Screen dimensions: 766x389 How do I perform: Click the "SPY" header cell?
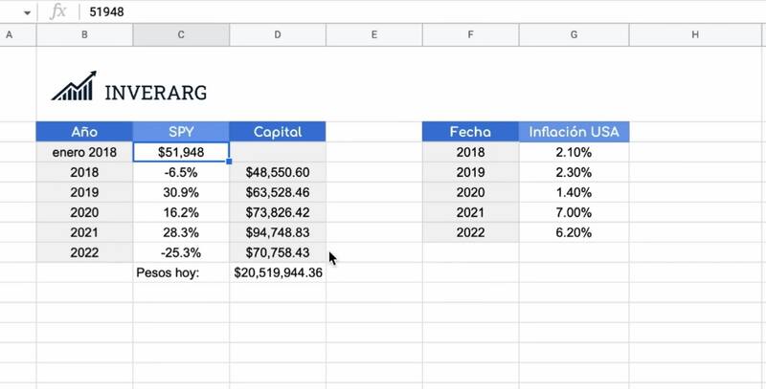pyautogui.click(x=181, y=132)
